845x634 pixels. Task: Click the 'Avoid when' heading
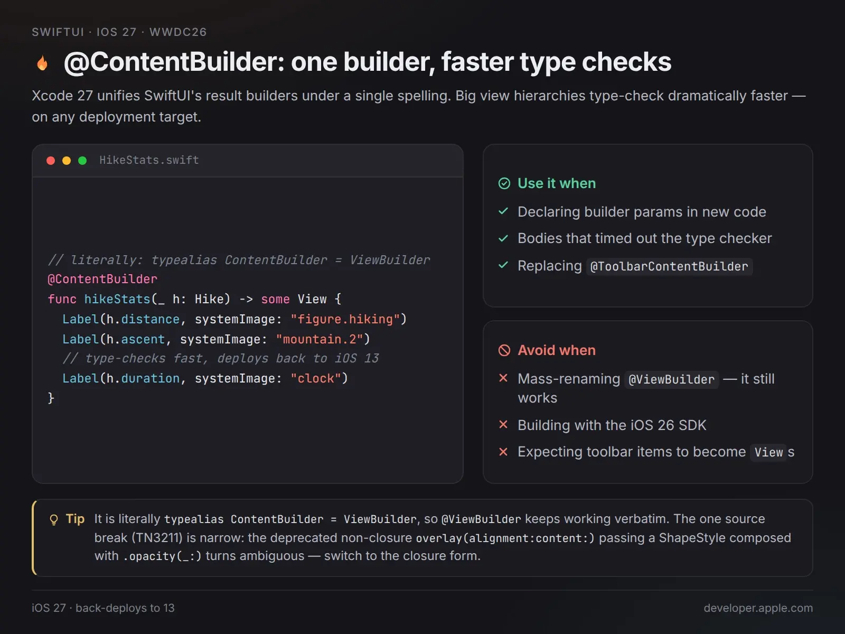click(x=557, y=350)
